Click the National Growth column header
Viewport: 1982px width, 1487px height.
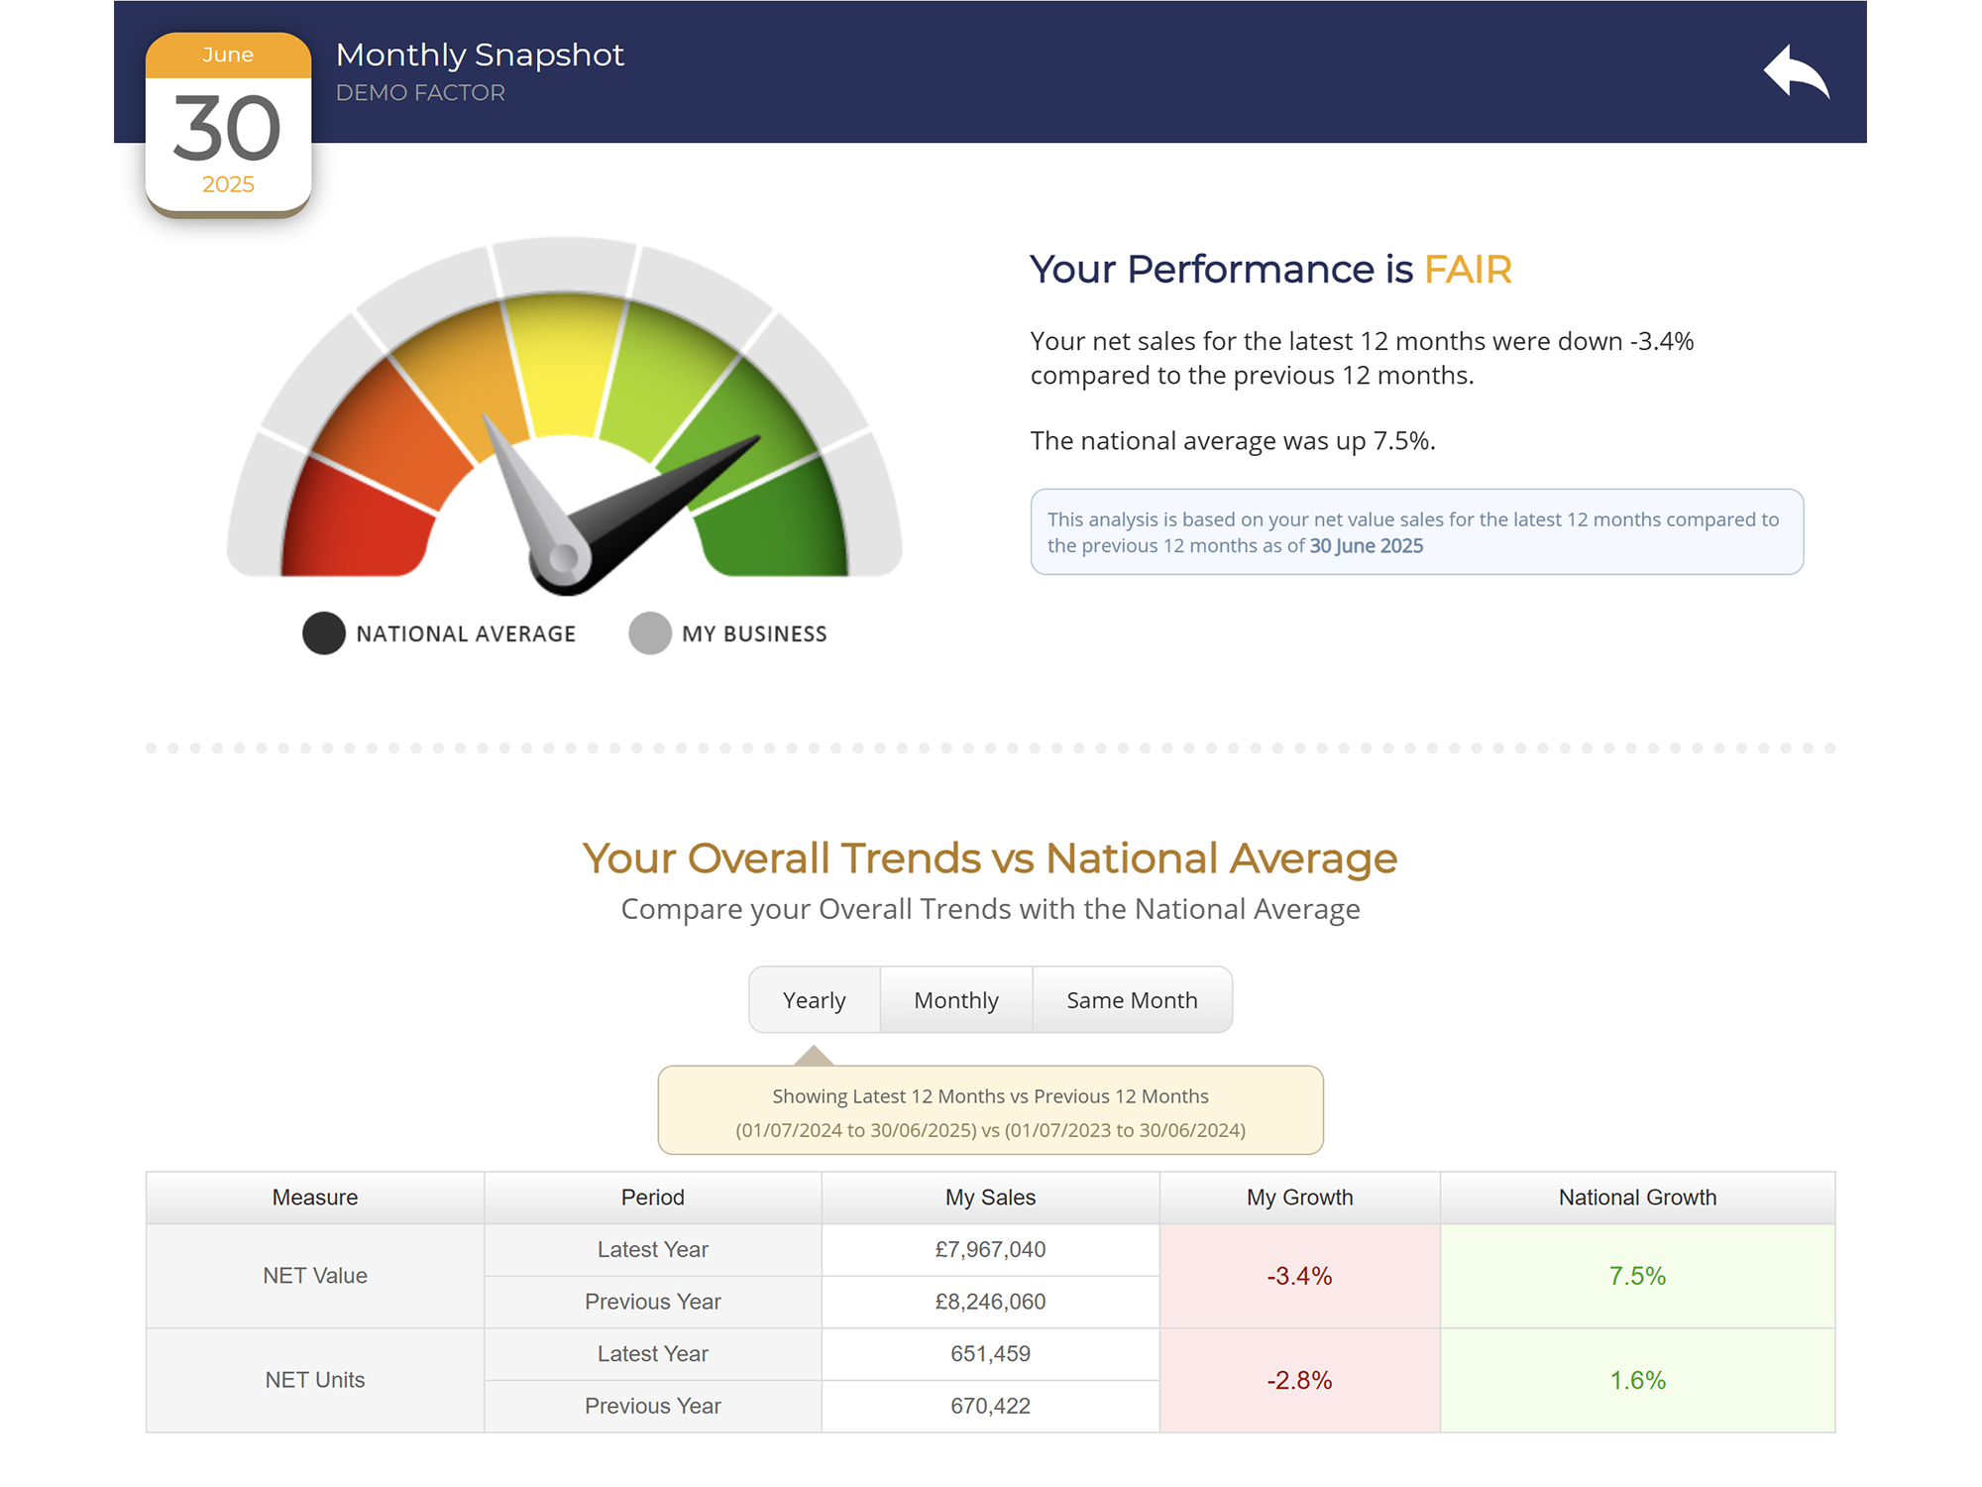tap(1637, 1198)
